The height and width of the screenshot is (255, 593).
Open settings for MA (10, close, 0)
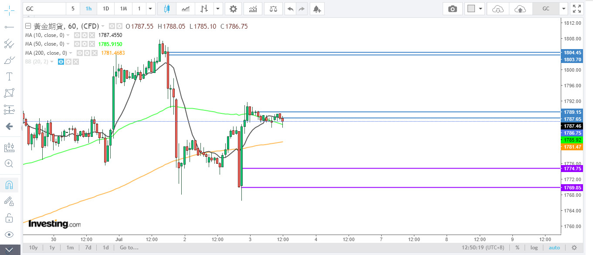tap(84, 35)
